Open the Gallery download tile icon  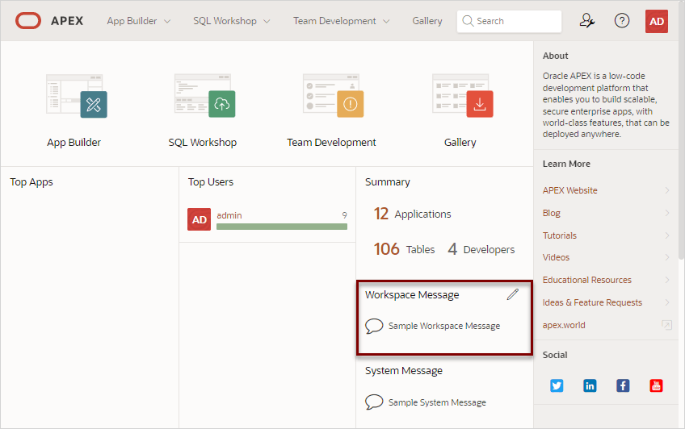click(x=462, y=96)
